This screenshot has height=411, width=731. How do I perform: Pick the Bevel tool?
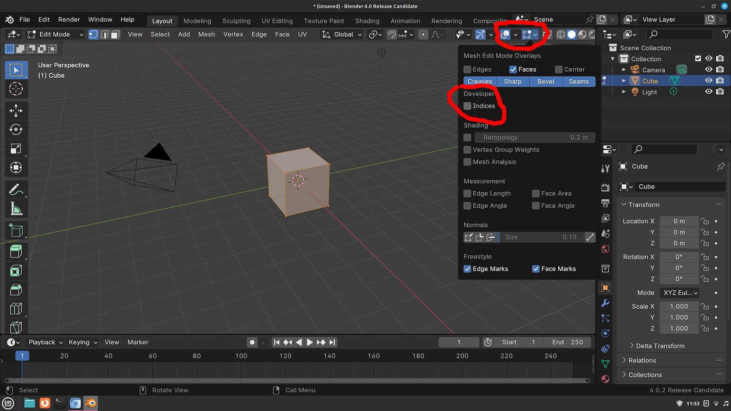[x=16, y=290]
